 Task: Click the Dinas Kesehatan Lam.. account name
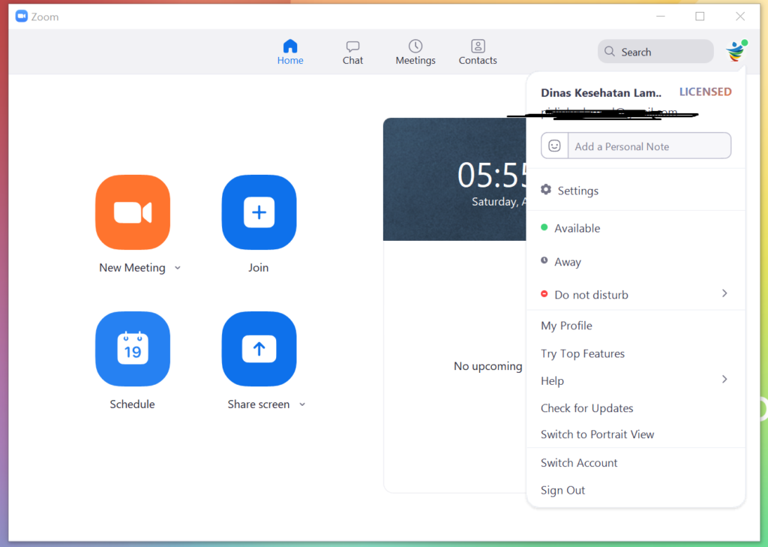pyautogui.click(x=601, y=92)
